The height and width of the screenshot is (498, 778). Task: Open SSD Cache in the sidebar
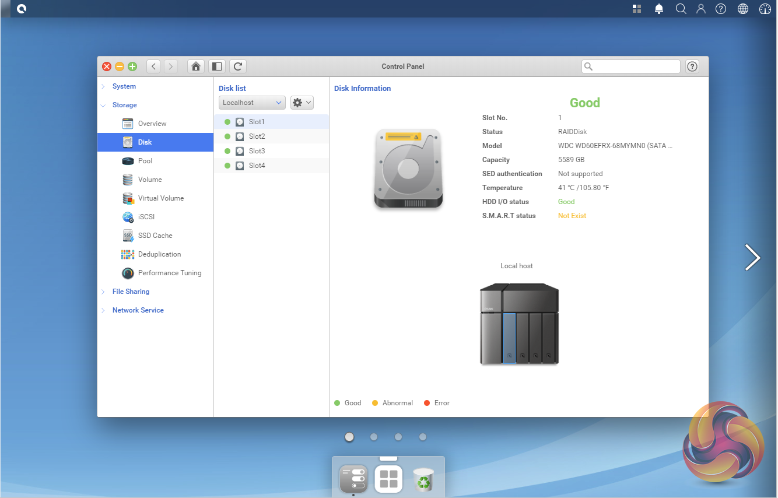click(x=155, y=236)
